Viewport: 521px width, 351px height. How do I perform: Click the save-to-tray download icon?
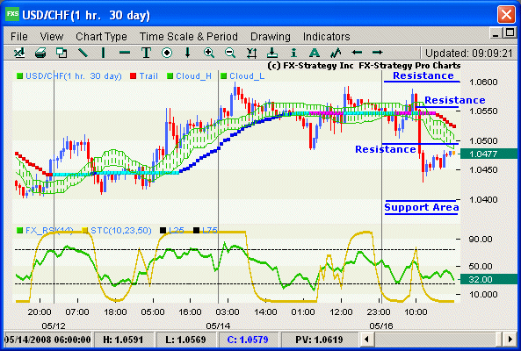point(272,53)
